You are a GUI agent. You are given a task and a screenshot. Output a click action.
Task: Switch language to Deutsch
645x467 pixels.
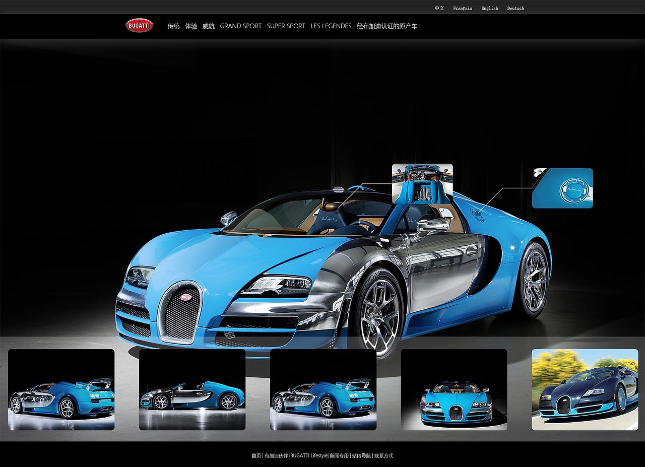click(x=515, y=8)
